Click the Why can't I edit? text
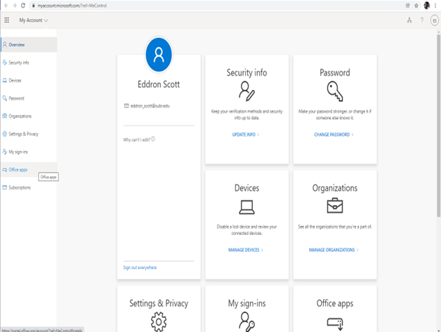Image resolution: width=441 pixels, height=332 pixels. click(136, 140)
